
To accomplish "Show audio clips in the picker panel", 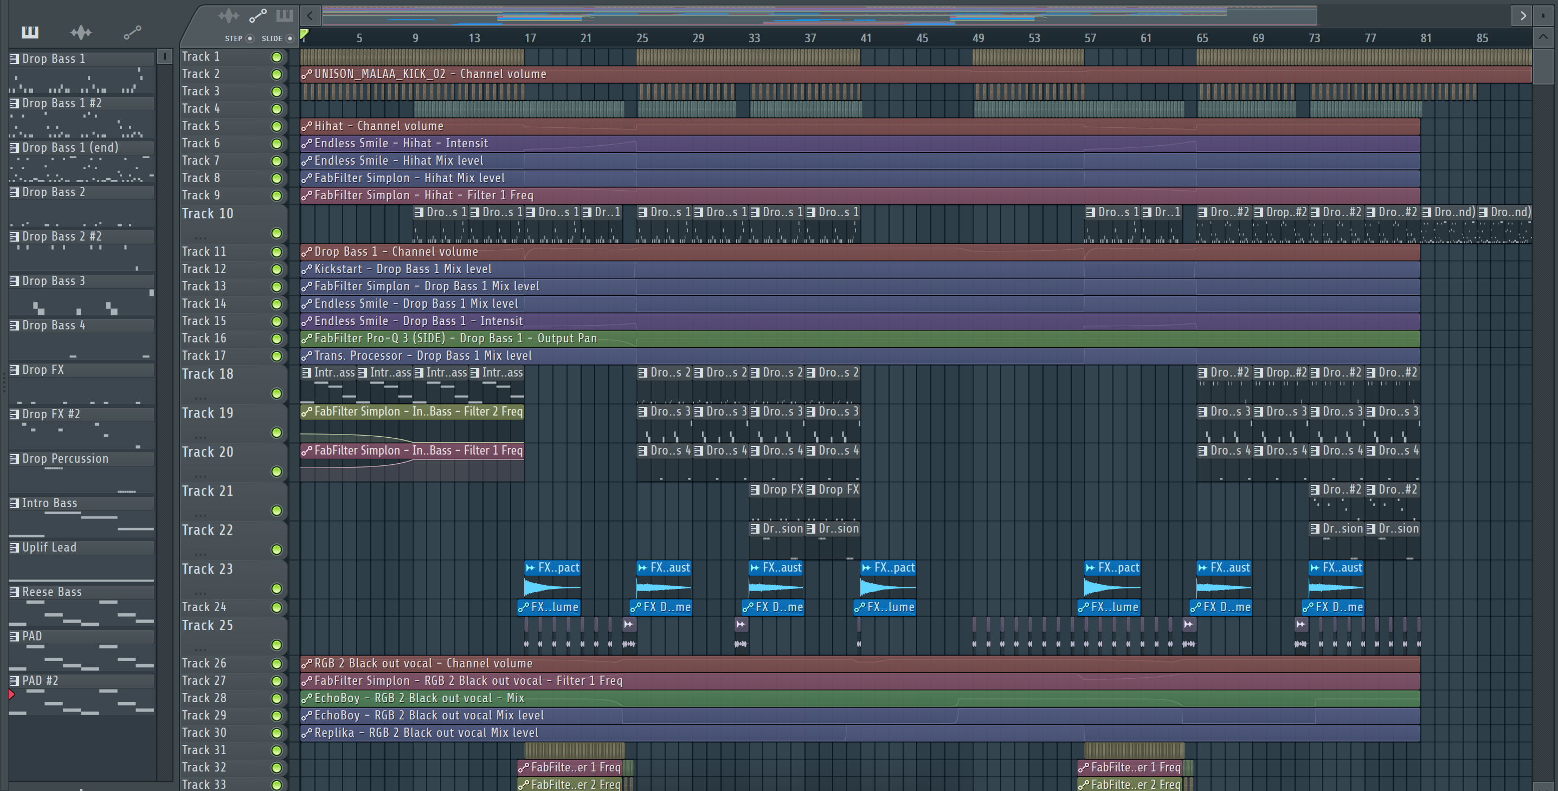I will click(80, 32).
